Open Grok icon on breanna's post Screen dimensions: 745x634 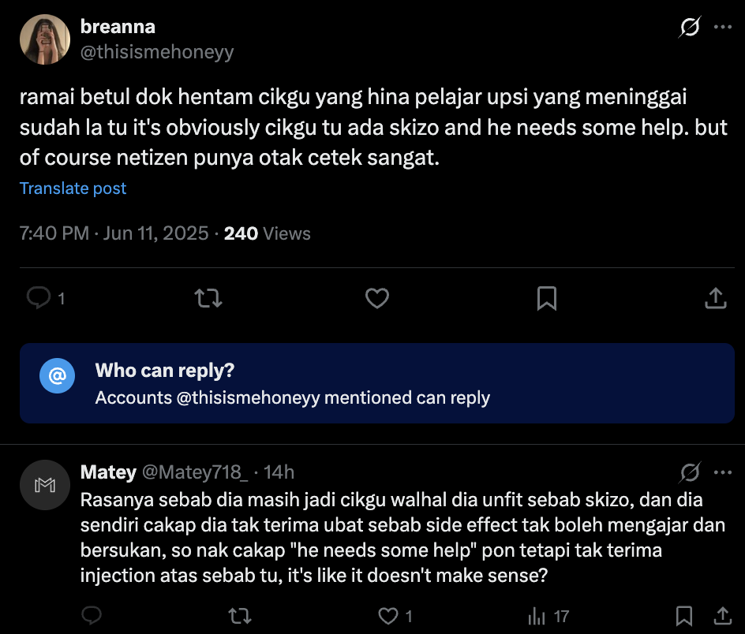coord(689,28)
